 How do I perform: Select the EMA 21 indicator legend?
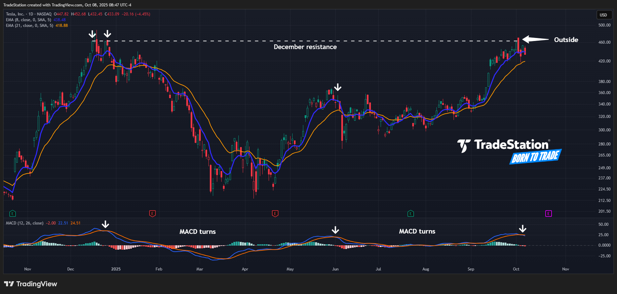point(30,26)
